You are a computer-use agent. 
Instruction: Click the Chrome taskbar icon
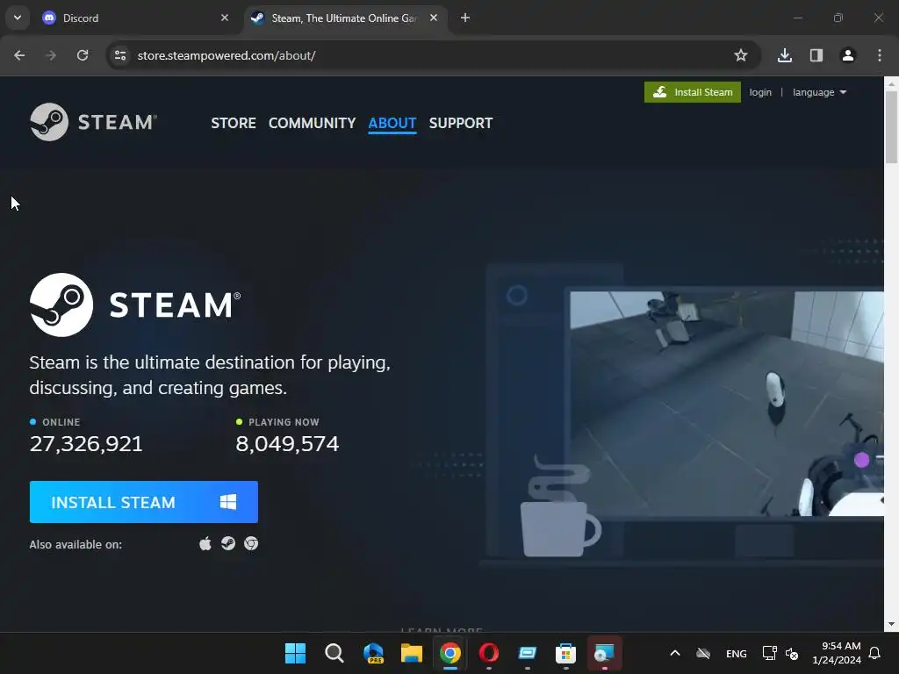[x=450, y=653]
